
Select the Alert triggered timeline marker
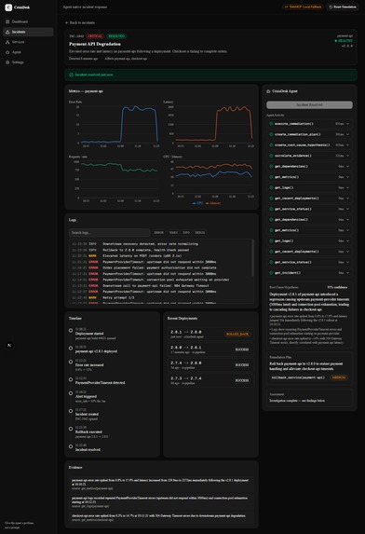click(71, 393)
